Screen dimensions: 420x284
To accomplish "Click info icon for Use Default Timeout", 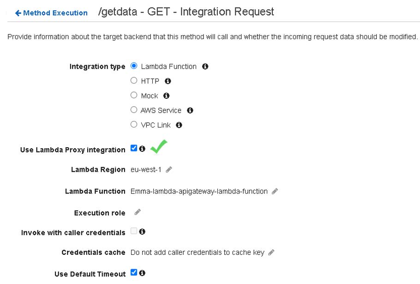I will (x=142, y=273).
